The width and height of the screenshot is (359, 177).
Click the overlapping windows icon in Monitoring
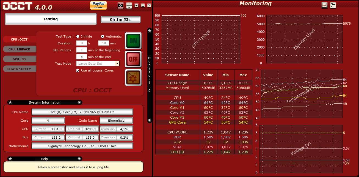[x=333, y=5]
